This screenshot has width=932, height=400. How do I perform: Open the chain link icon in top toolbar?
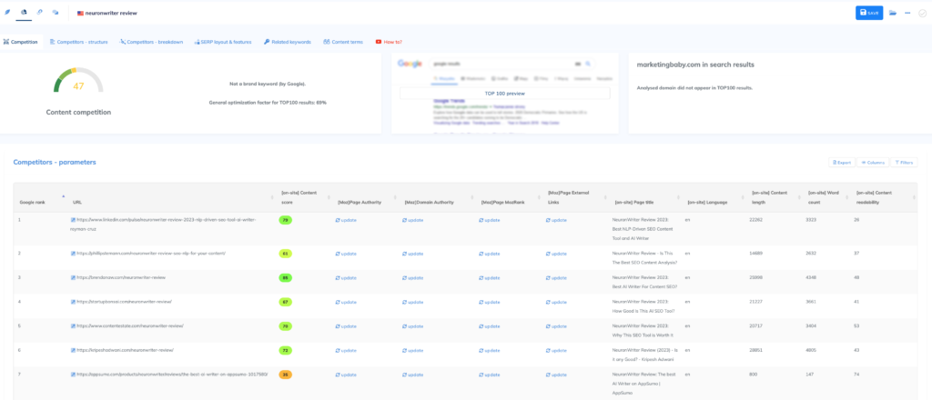(x=40, y=12)
